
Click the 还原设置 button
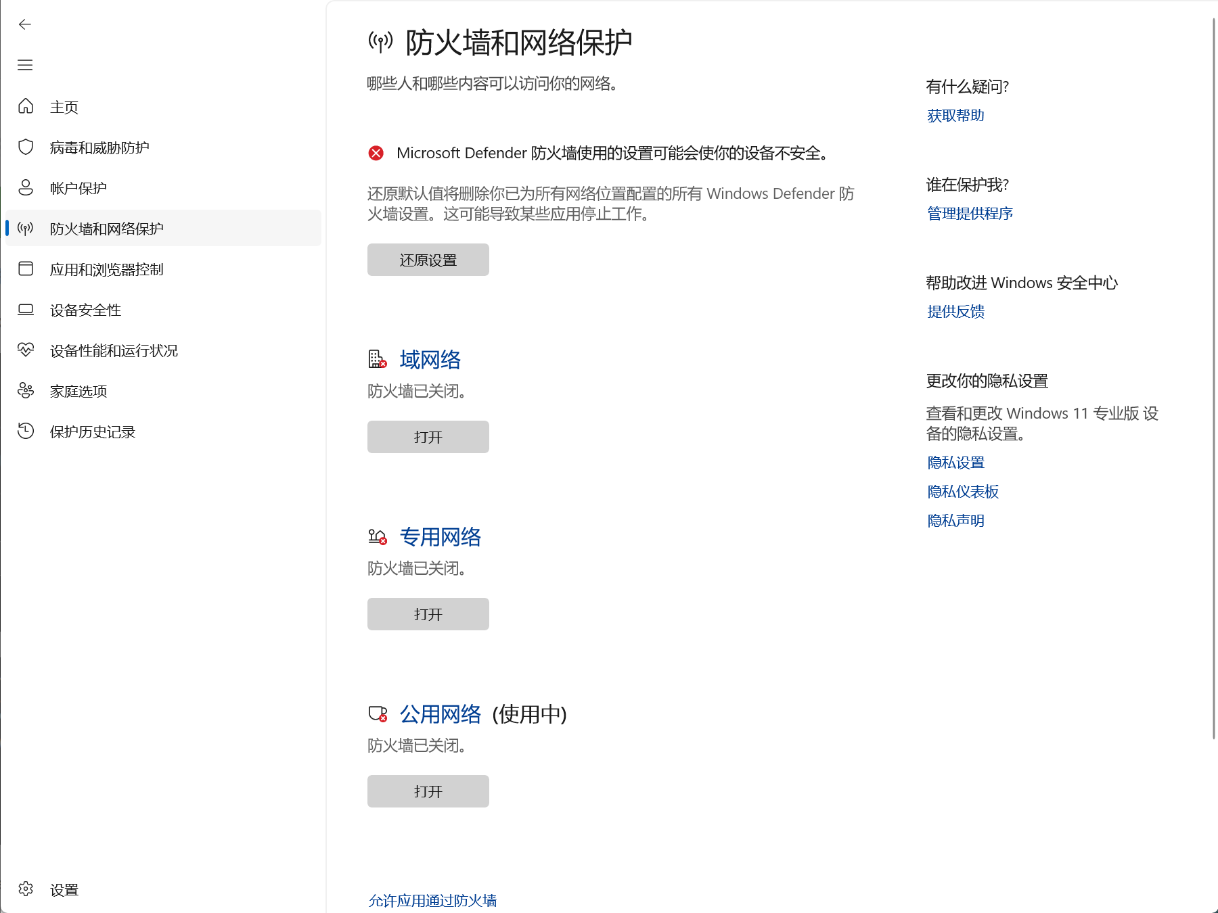[x=428, y=260]
